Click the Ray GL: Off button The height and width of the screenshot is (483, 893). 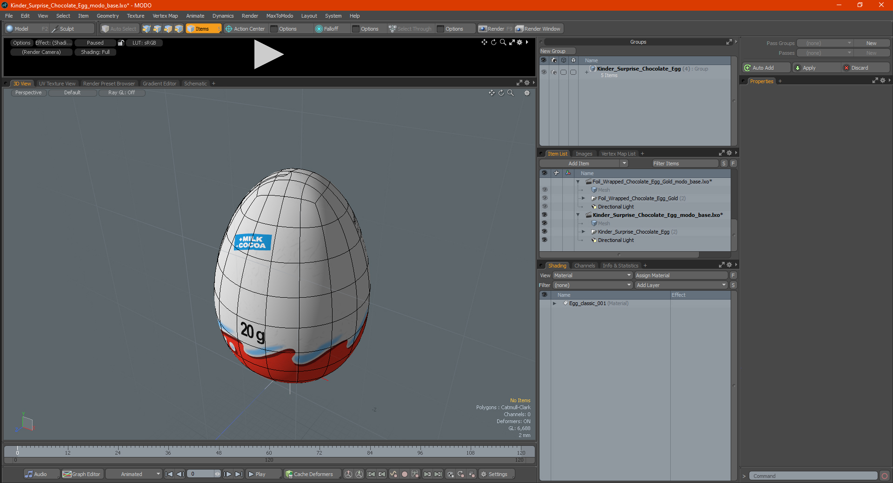(121, 93)
